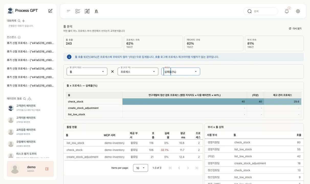
Task: Select the 프로세스 귀속 62% card
Action: point(153,43)
